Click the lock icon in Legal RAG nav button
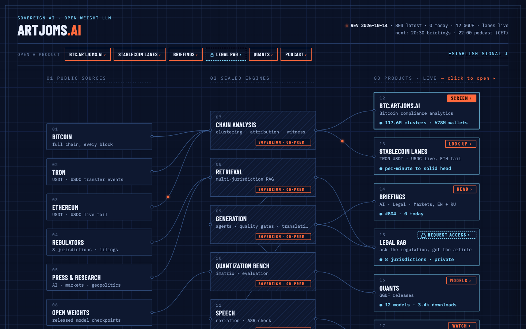526x329 pixels. pos(212,55)
